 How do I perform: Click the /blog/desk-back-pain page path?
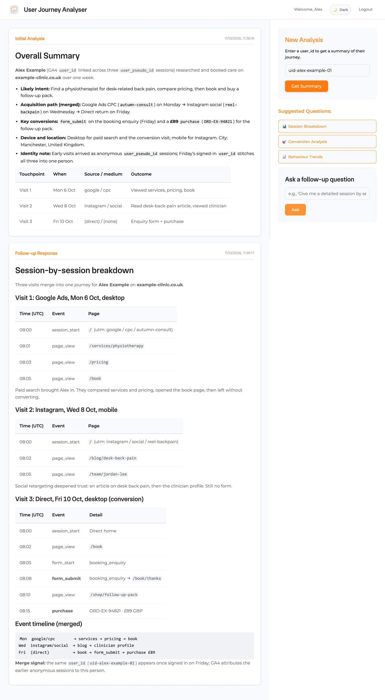coord(113,458)
